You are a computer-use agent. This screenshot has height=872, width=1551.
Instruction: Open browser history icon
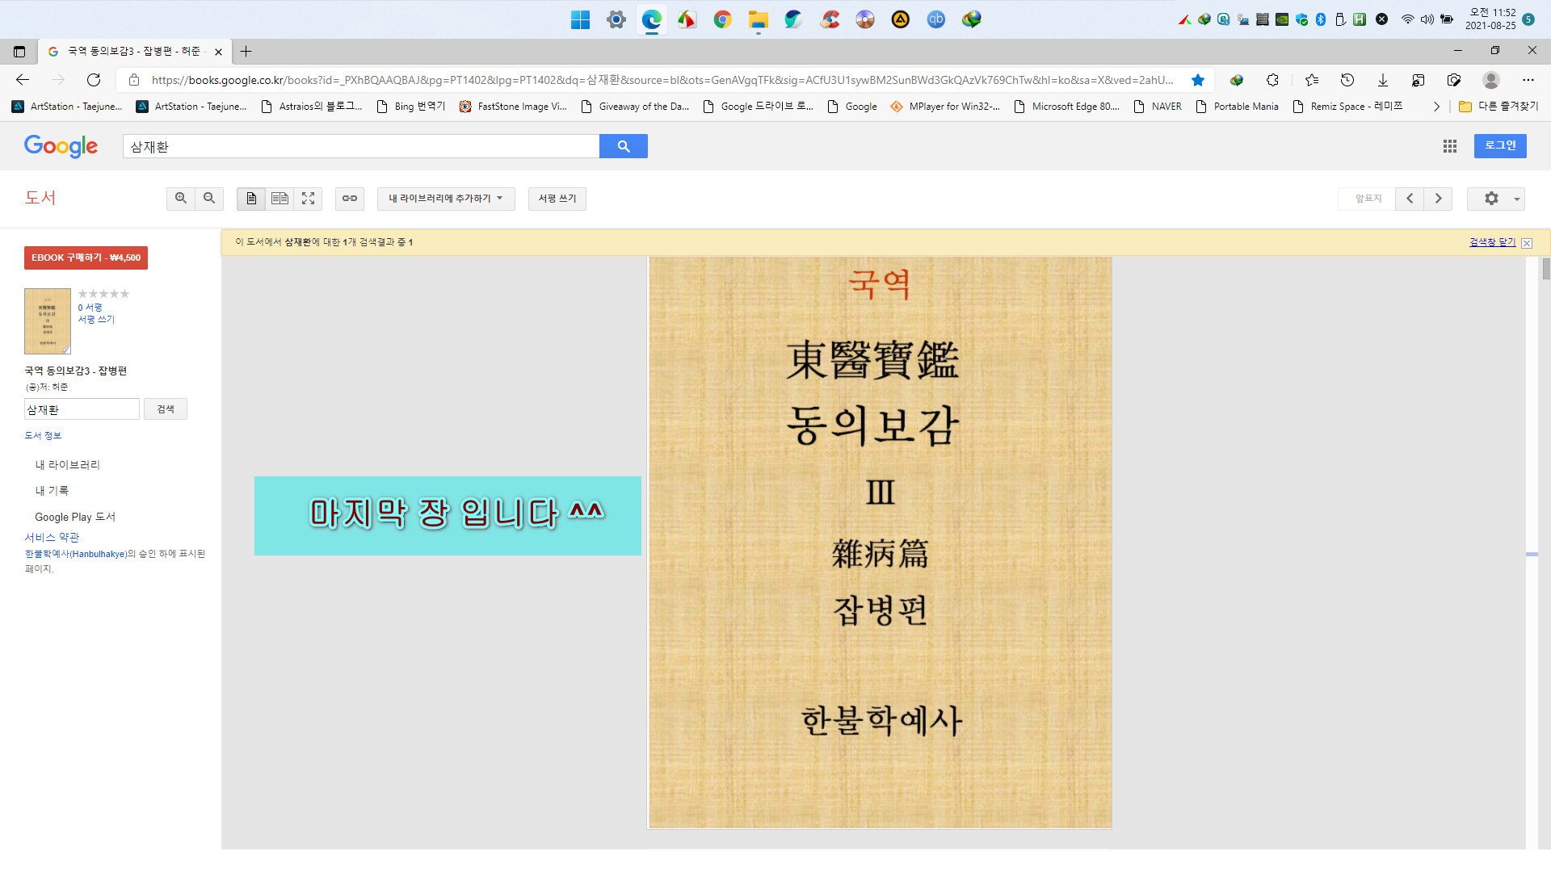(x=1347, y=80)
